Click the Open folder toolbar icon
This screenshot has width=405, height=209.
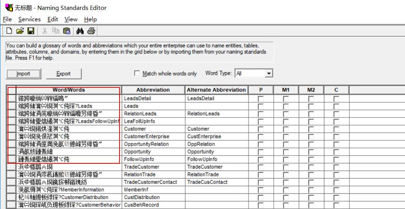pyautogui.click(x=20, y=31)
